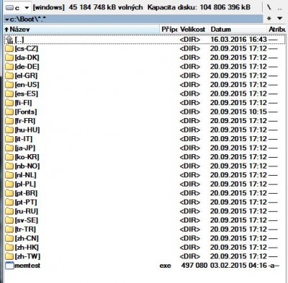Click the [zh-TW] folder name
The width and height of the screenshot is (288, 283).
coord(27,256)
